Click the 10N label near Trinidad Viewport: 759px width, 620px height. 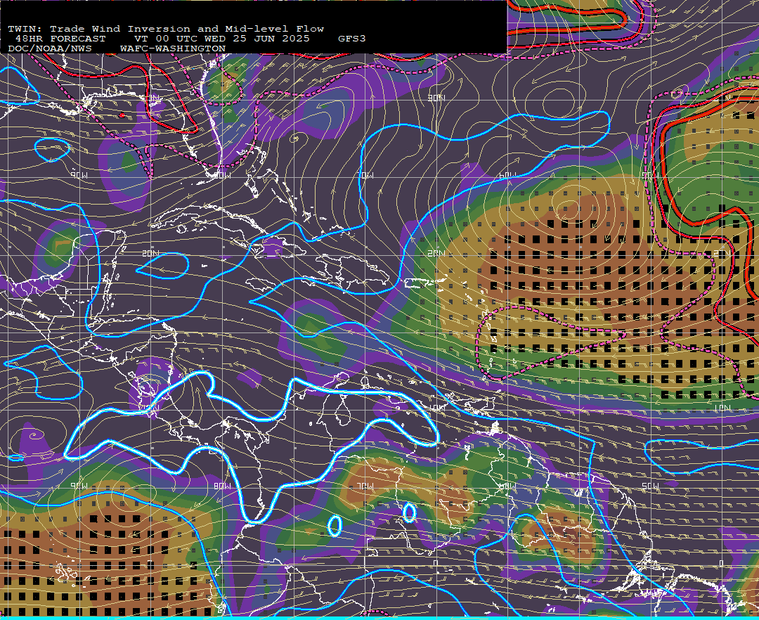(x=436, y=408)
